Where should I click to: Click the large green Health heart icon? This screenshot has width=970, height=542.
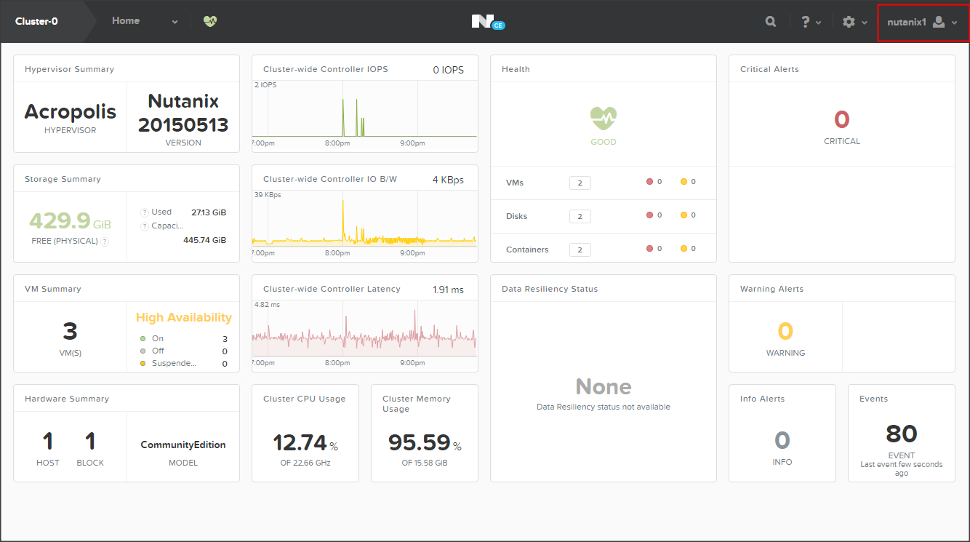[603, 118]
